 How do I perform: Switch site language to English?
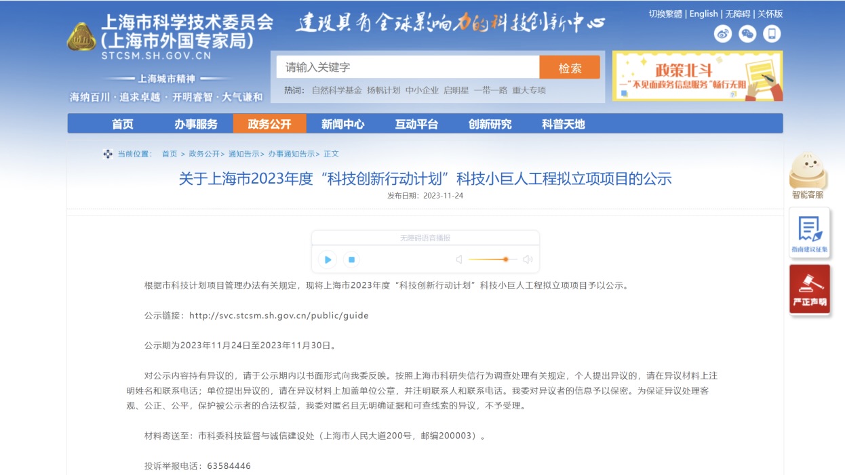703,14
